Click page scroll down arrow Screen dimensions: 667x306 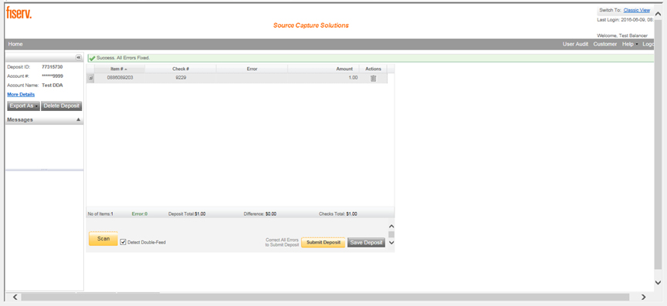pyautogui.click(x=658, y=282)
